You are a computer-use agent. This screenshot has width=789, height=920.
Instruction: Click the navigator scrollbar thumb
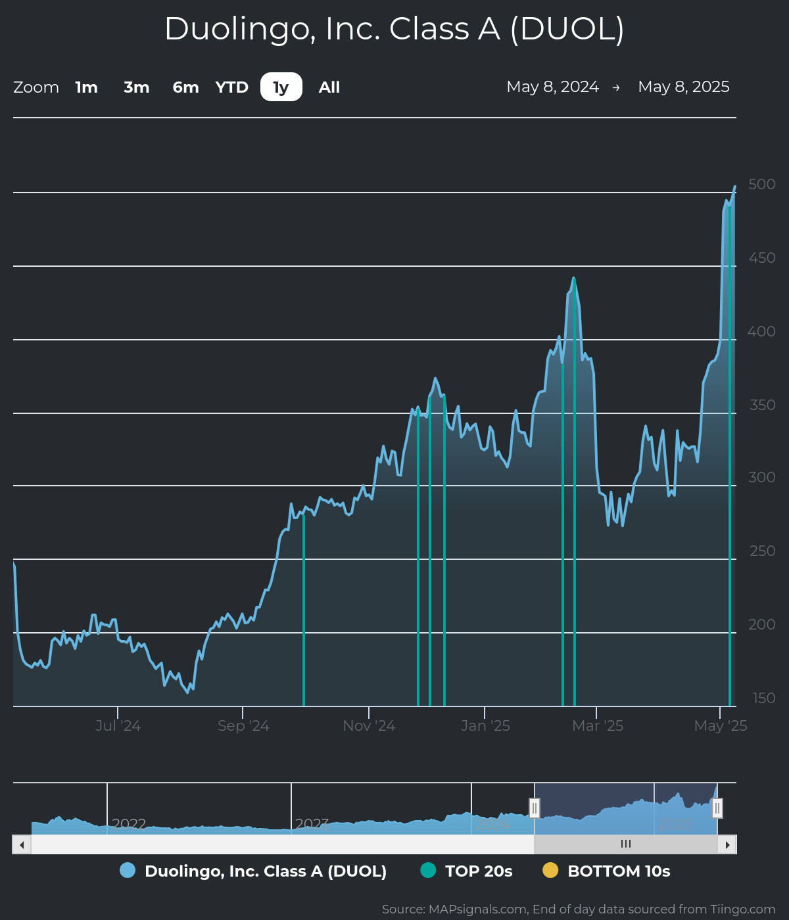pos(626,844)
